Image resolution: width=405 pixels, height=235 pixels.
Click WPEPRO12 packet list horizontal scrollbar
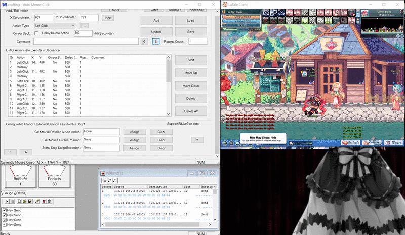point(152,224)
